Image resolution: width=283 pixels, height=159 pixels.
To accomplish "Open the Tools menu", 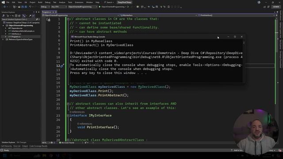I will tap(70, 2).
